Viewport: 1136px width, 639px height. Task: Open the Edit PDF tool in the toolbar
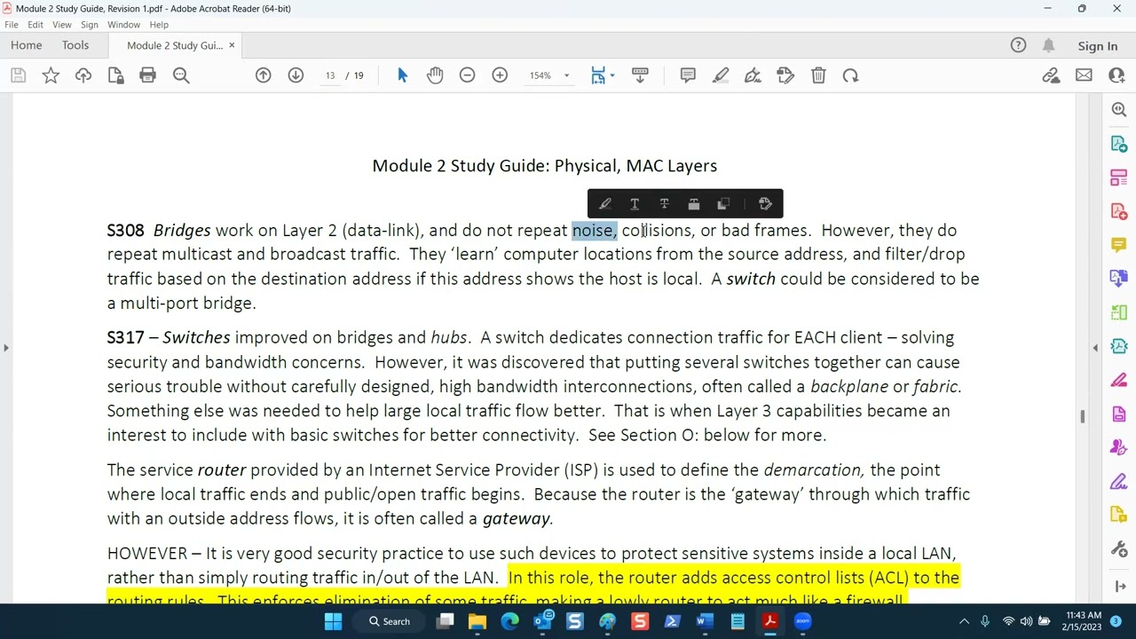785,75
